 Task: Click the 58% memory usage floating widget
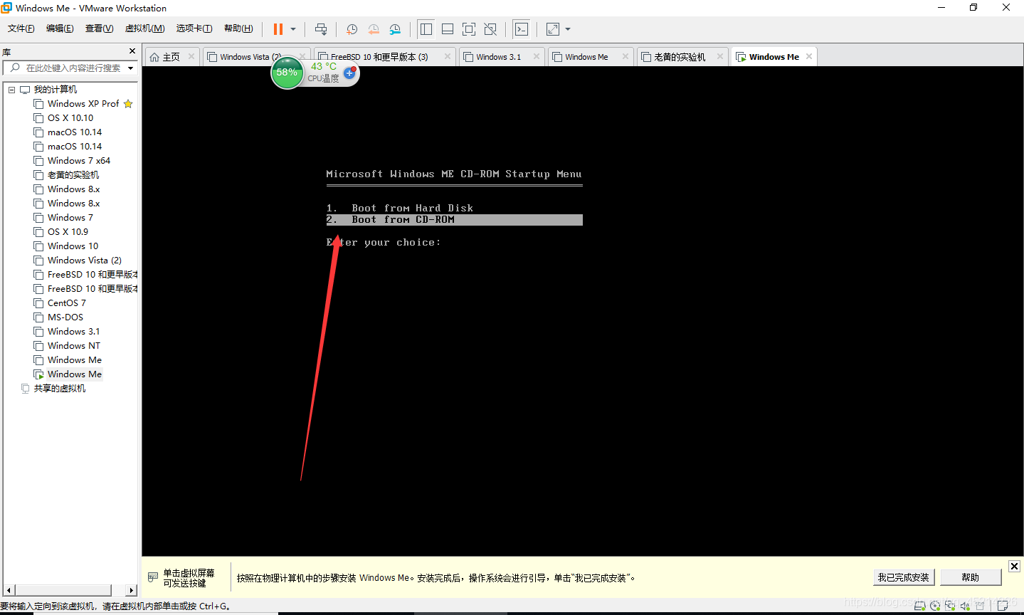[287, 73]
